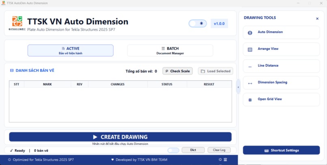Minimize the TTSK AutoDim window
The width and height of the screenshot is (327, 165).
[x=299, y=3]
